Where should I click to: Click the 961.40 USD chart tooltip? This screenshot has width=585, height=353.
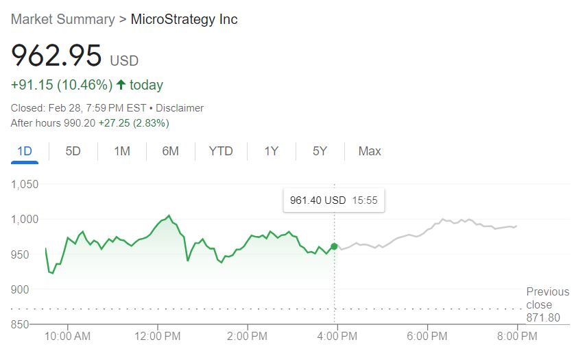(333, 200)
